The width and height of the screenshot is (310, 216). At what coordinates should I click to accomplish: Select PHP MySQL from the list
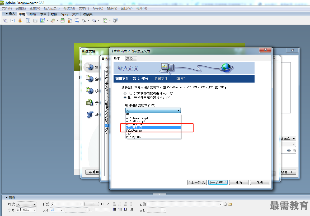[153, 137]
